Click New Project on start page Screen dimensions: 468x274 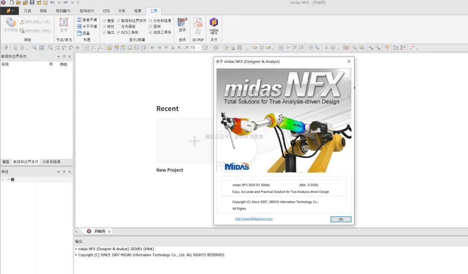click(x=169, y=170)
